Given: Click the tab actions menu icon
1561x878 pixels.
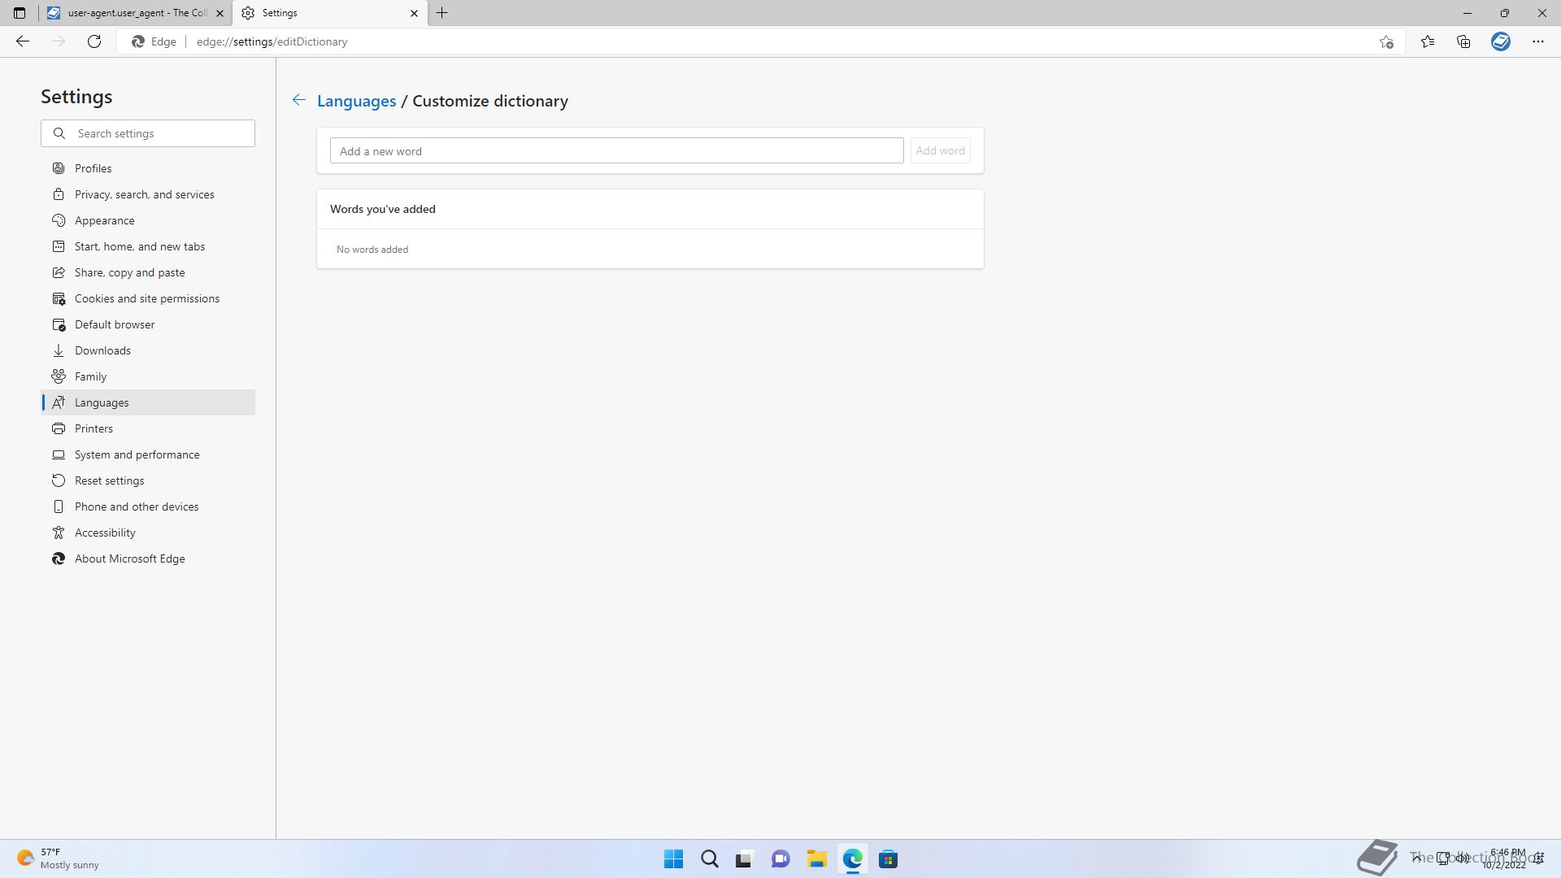Looking at the screenshot, I should [x=20, y=13].
